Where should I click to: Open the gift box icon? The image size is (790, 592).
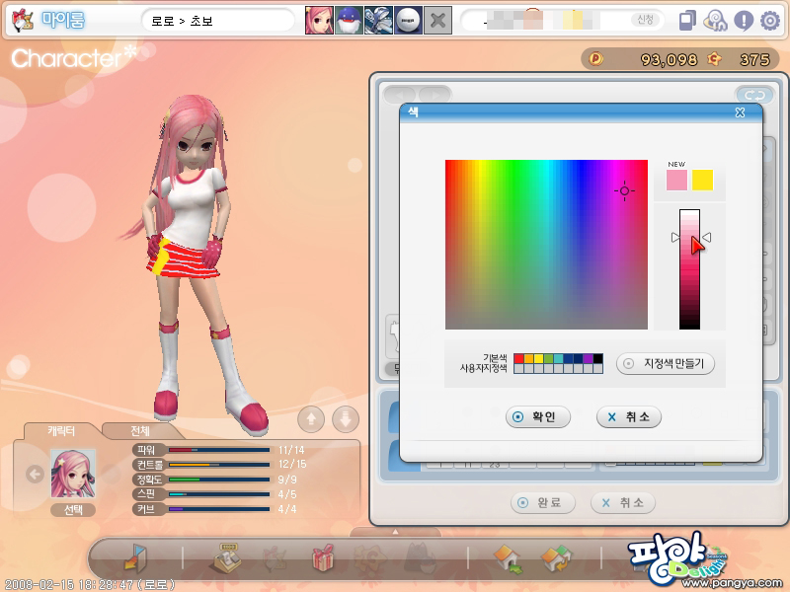(323, 557)
